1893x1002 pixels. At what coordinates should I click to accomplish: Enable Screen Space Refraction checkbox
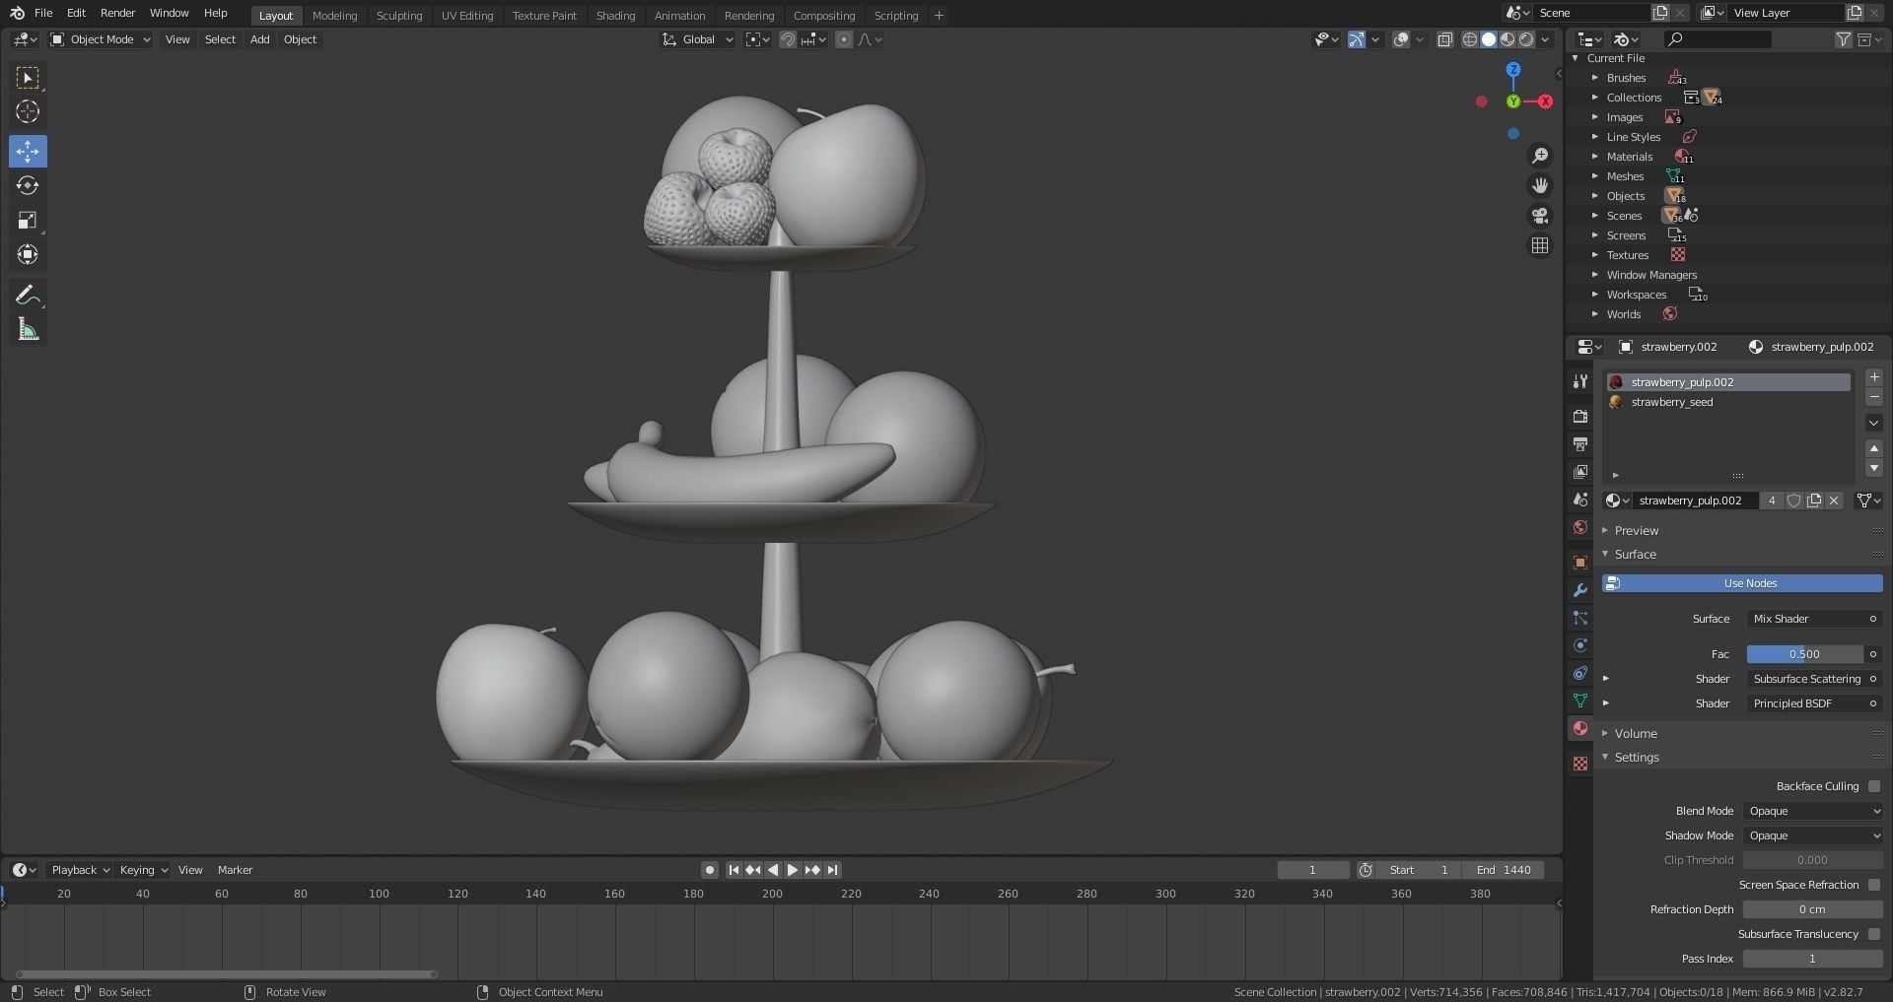[1873, 885]
